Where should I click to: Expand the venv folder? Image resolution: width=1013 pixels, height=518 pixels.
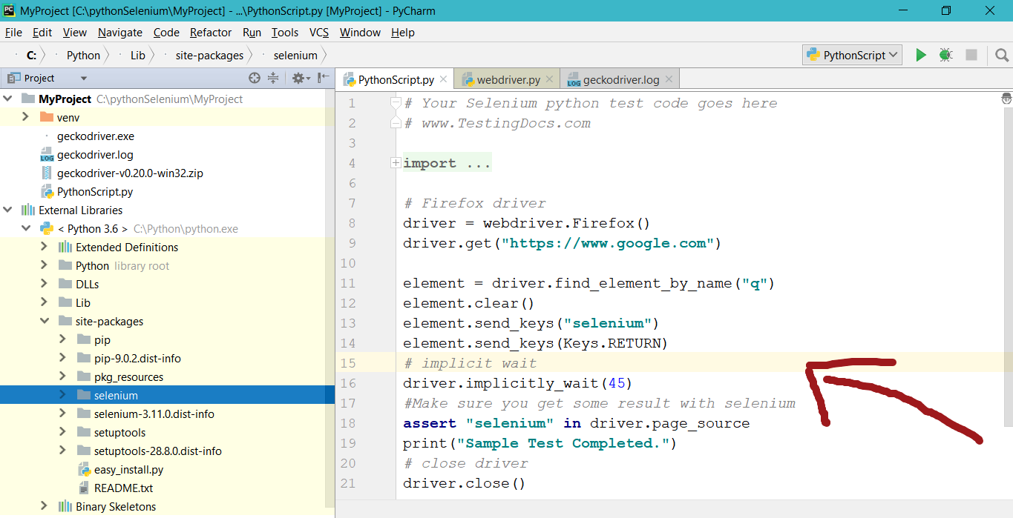tap(25, 117)
